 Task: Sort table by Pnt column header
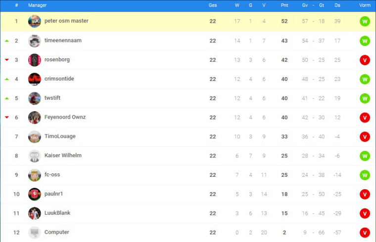click(284, 5)
